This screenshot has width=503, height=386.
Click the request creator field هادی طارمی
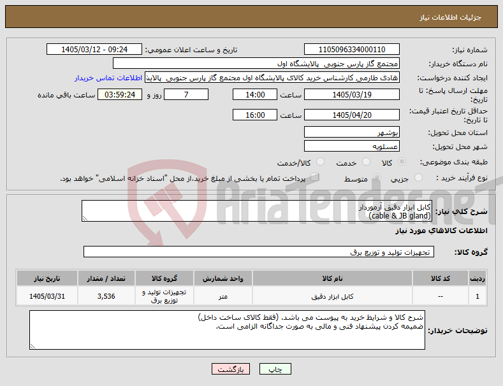[x=272, y=78]
